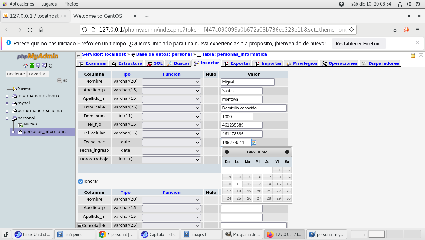The height and width of the screenshot is (240, 425).
Task: Click the link with main panel icon
Action: click(65, 80)
